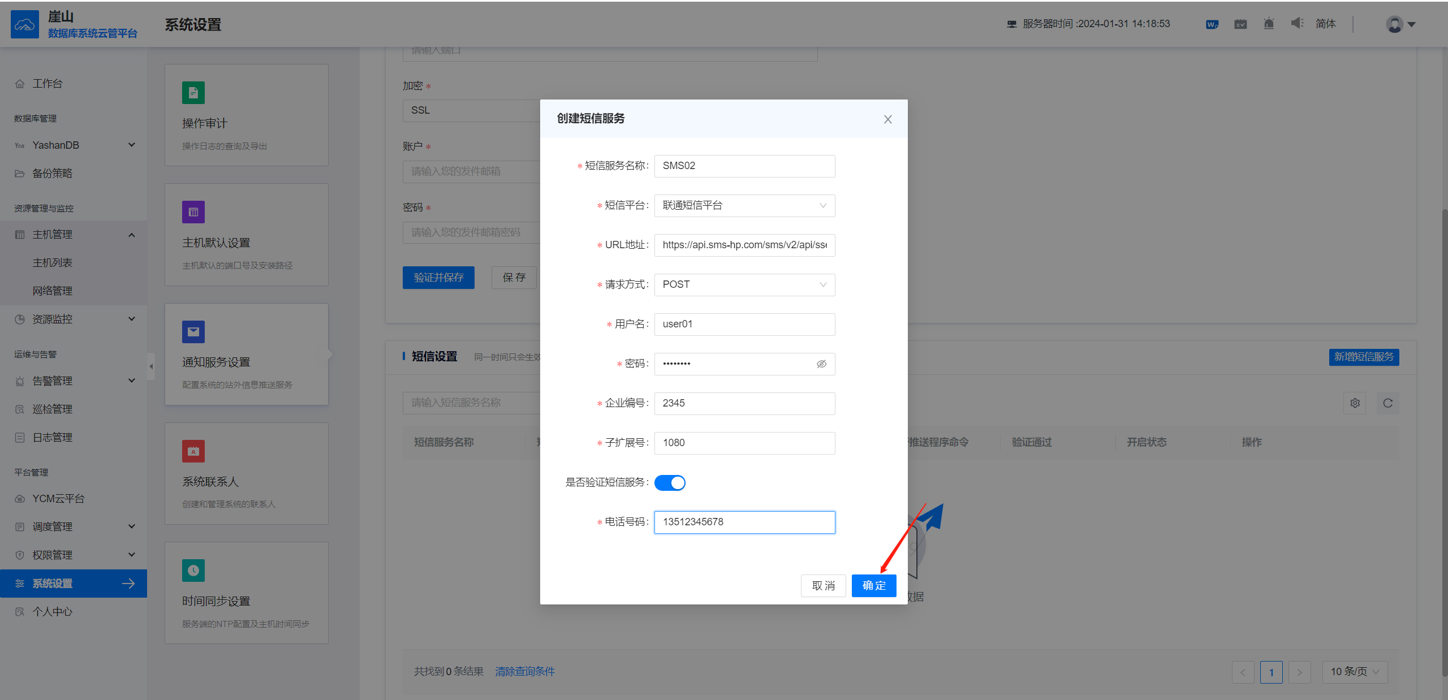The height and width of the screenshot is (700, 1448).
Task: Click the alarm bell icon in header
Action: click(x=1269, y=24)
